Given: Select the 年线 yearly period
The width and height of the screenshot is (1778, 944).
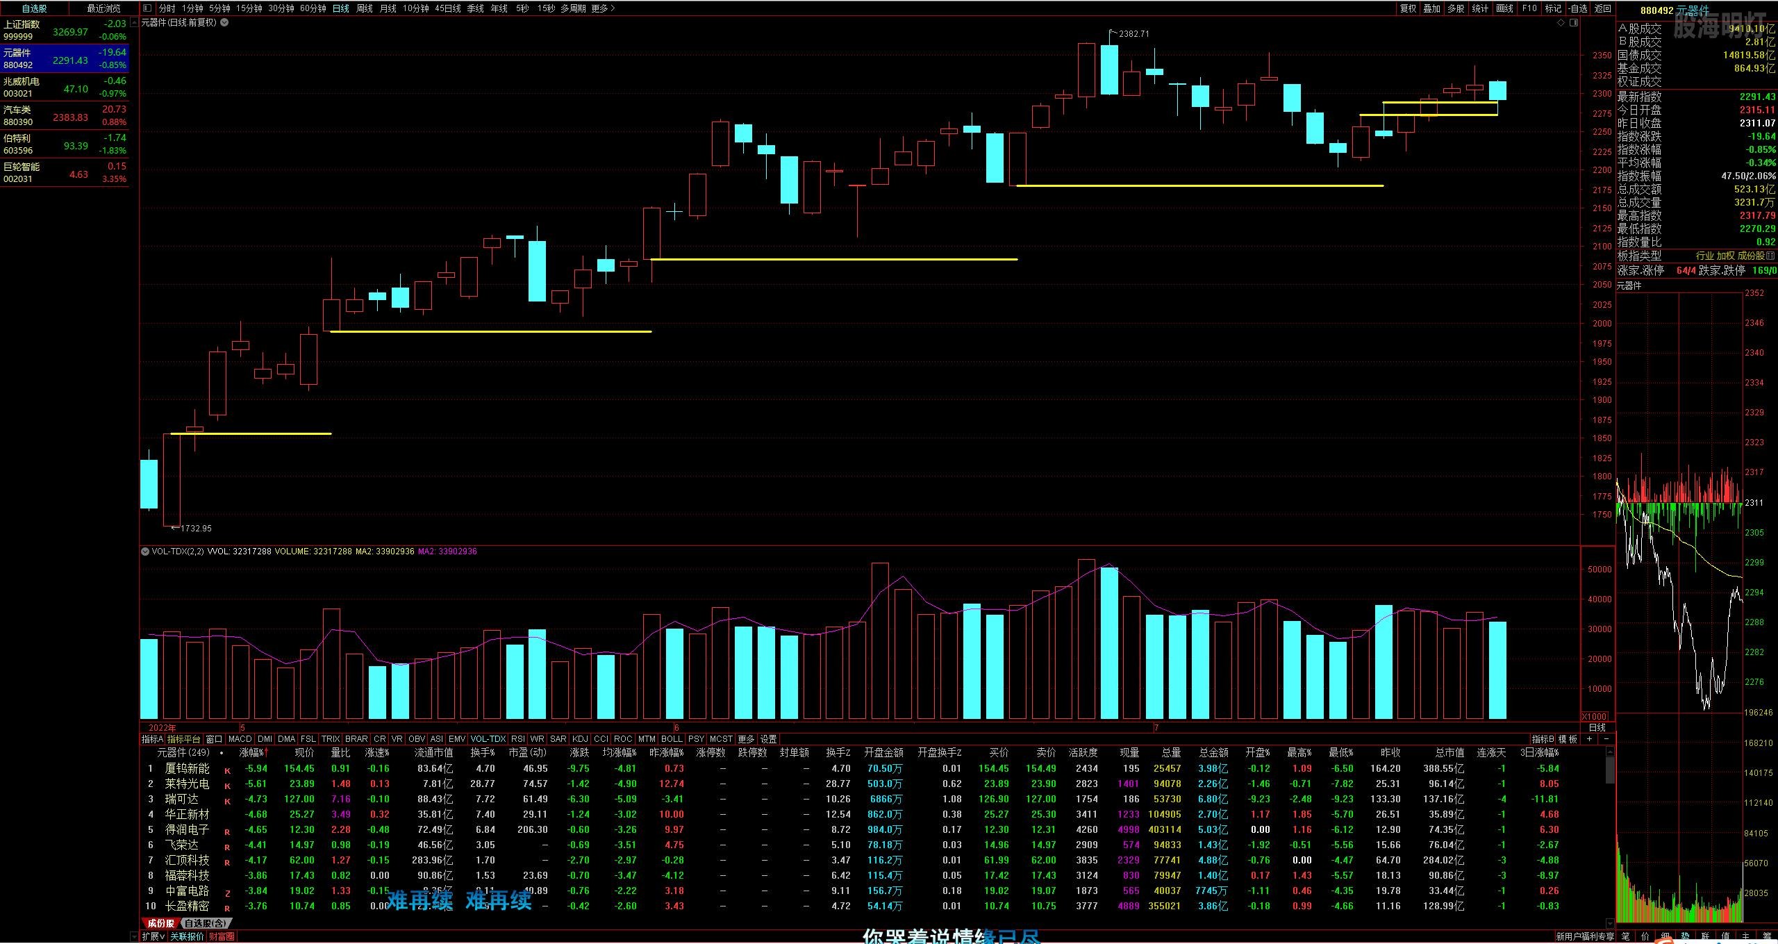Looking at the screenshot, I should 499,8.
